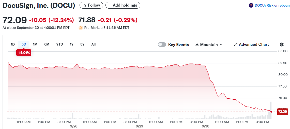The width and height of the screenshot is (290, 129).
Task: Click the Advanced Chart link
Action: [x=254, y=45]
